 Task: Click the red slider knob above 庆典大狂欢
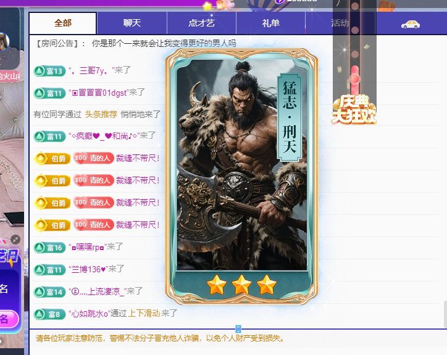[355, 78]
